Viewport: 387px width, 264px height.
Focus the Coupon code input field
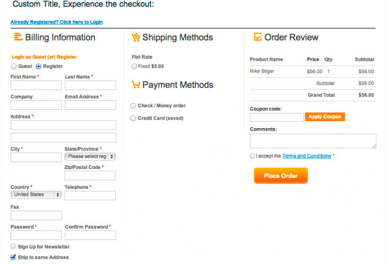277,117
